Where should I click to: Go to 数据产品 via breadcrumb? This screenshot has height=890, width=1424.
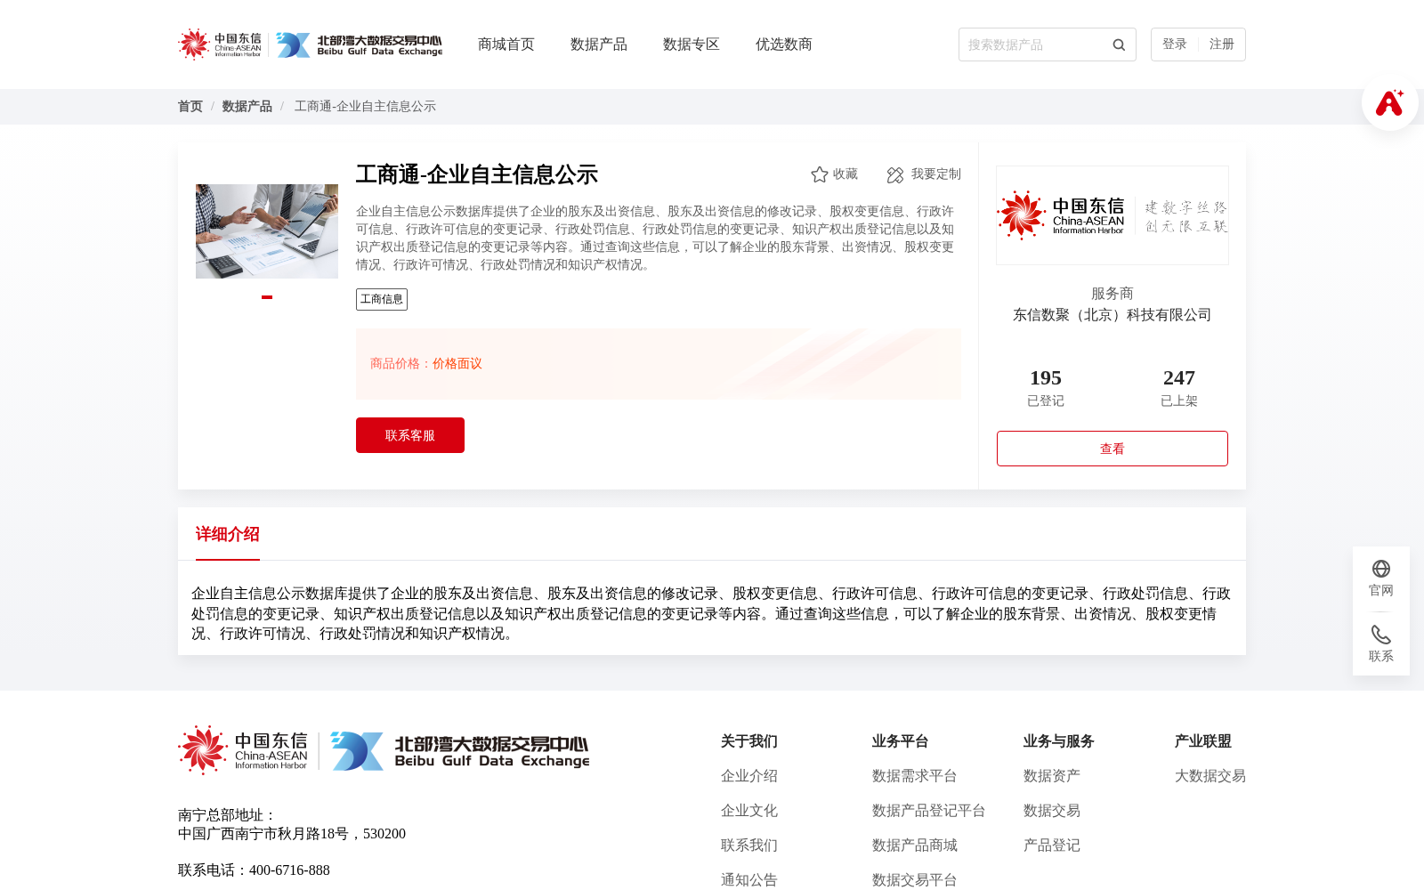[x=247, y=107]
